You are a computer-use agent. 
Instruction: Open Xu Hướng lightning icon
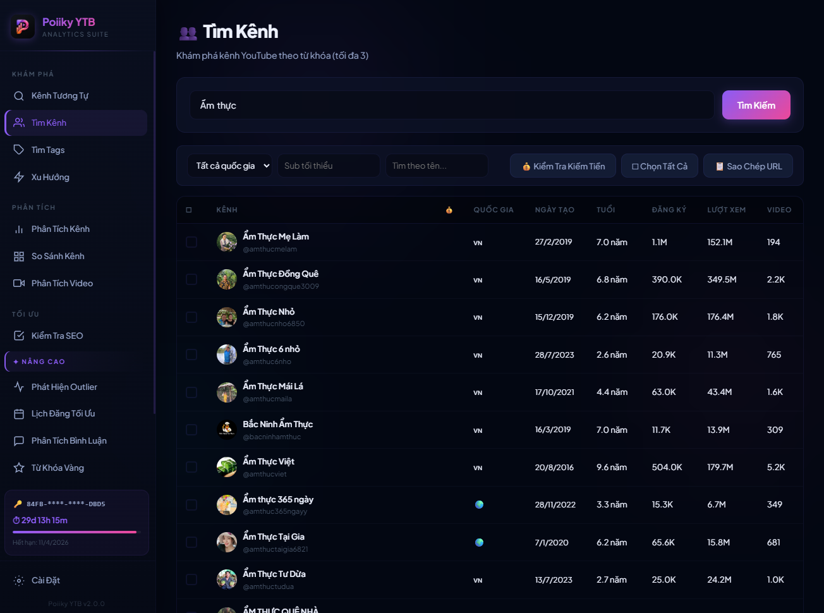pos(19,177)
